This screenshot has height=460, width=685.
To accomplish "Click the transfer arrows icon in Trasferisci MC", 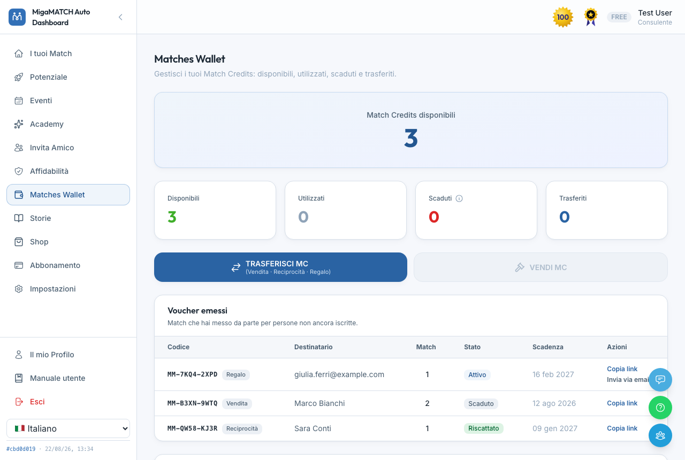I will pyautogui.click(x=236, y=267).
